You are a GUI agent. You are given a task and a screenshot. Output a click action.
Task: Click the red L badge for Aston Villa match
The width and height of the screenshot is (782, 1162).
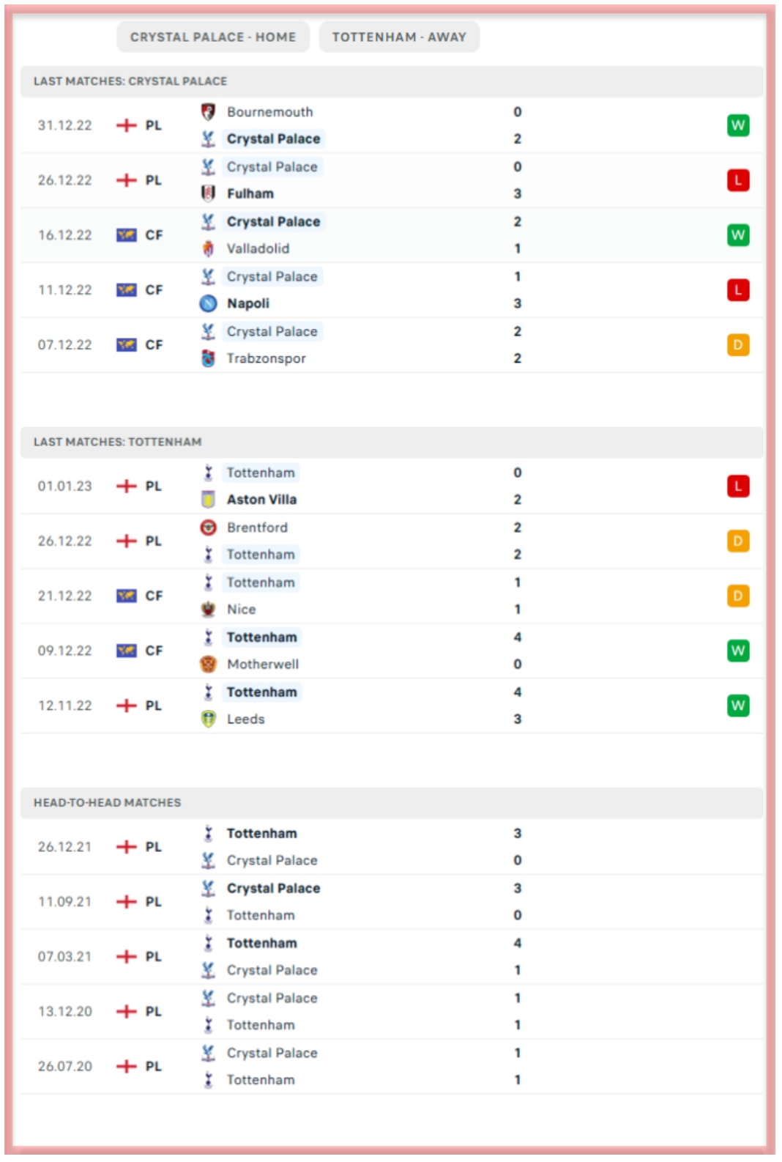tap(737, 486)
